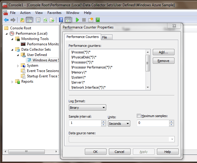Open the blue Help question-mark icon
This screenshot has height=163, width=197.
[x=61, y=20]
